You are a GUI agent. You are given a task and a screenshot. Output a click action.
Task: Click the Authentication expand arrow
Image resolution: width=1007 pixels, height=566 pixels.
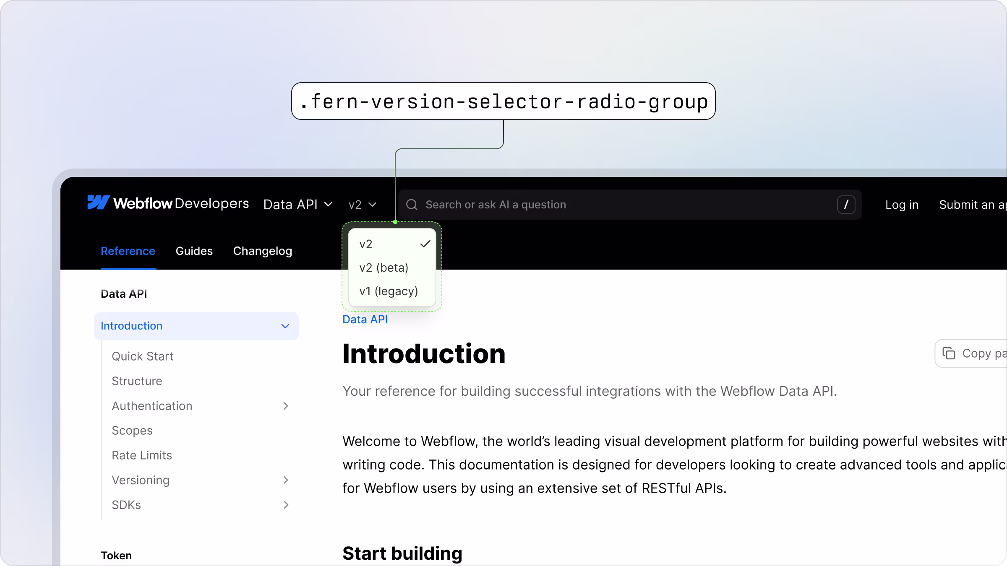pyautogui.click(x=286, y=406)
